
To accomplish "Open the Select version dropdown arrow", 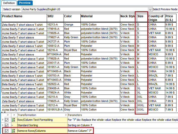I will [150, 9].
